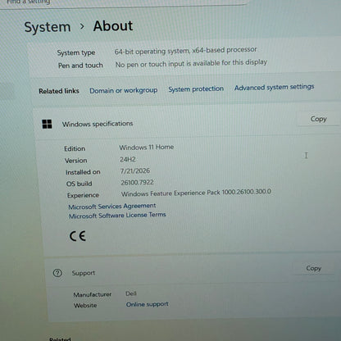Click the Manufacturer label
The height and width of the screenshot is (341, 341).
[x=93, y=294]
